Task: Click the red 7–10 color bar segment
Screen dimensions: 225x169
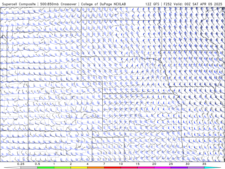Action: (112, 168)
